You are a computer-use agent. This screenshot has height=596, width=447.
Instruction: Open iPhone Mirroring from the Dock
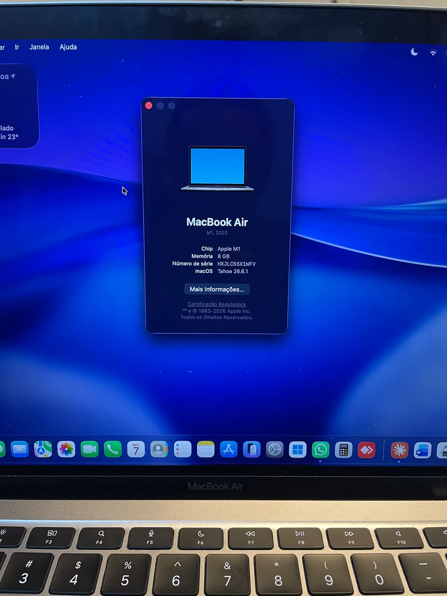252,450
